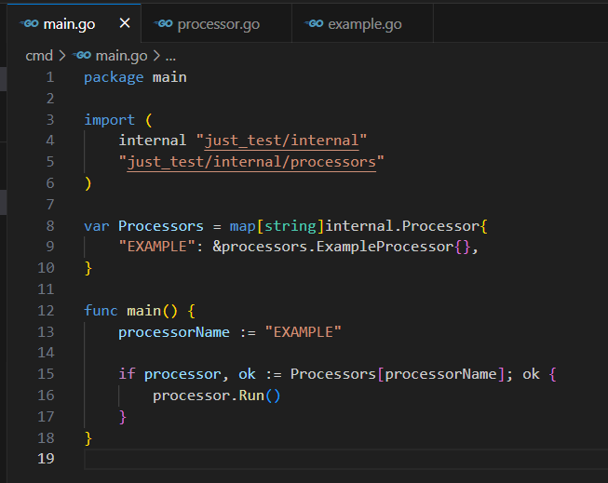
Task: Open the "just_test/internal/processors" import path
Action: (x=251, y=162)
